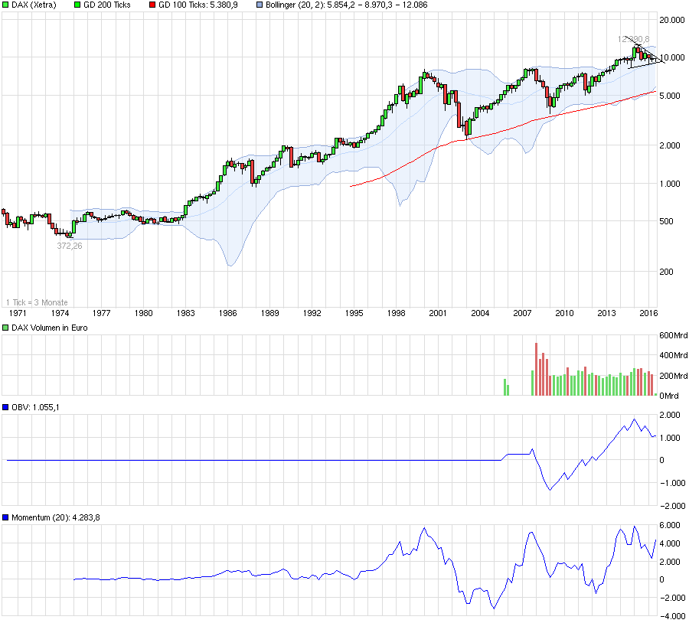Click the 1995 year label on the time axis

click(354, 313)
